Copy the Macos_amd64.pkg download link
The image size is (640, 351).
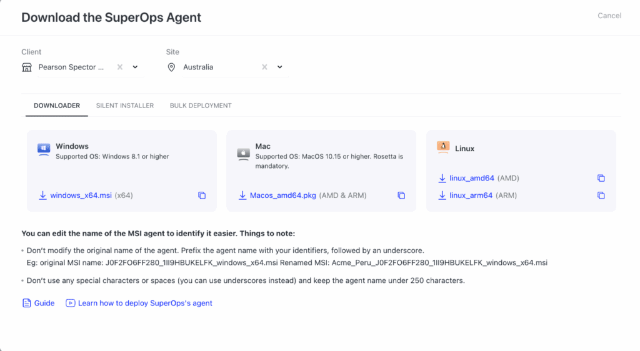point(401,195)
